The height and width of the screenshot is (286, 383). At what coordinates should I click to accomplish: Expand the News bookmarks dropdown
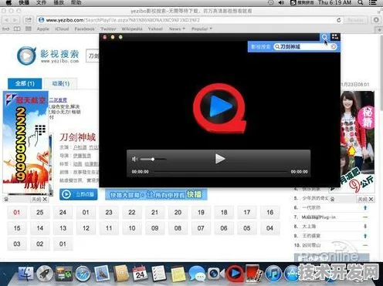click(x=177, y=29)
